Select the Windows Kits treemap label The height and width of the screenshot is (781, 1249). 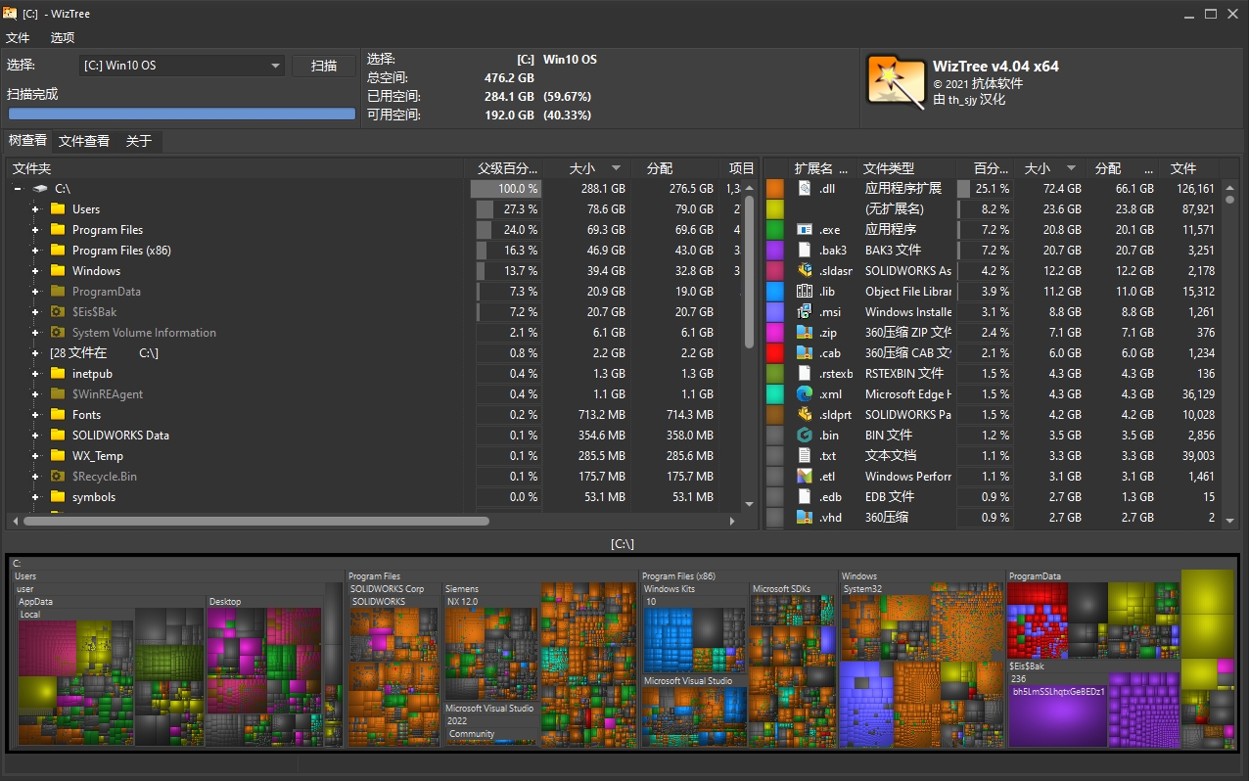[669, 589]
